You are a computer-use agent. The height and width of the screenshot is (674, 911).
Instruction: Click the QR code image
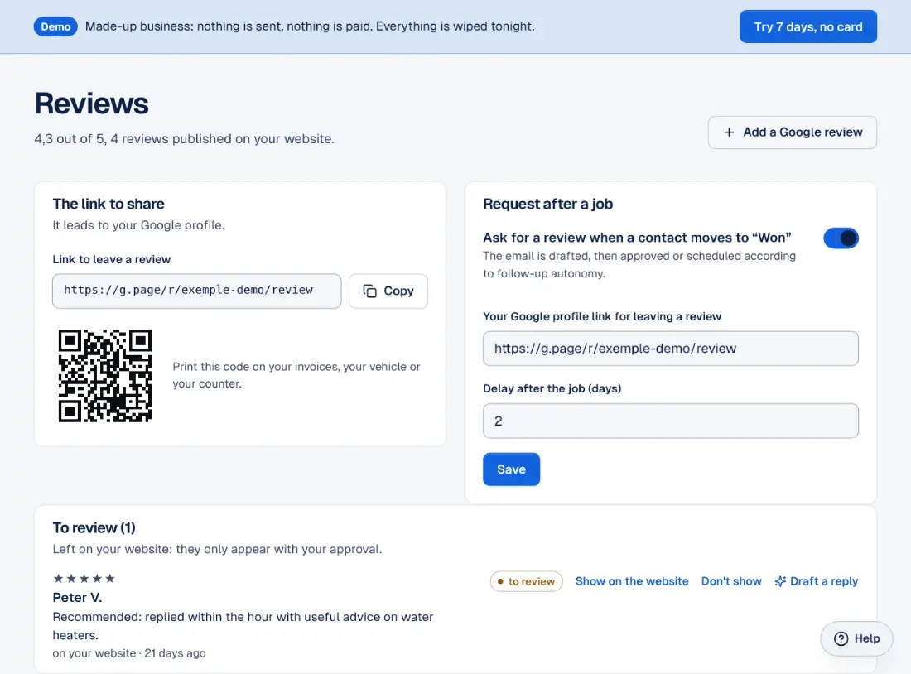point(105,375)
